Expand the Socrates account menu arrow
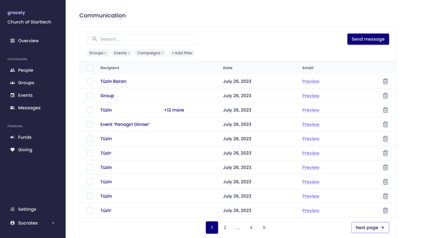This screenshot has height=238, width=423. (x=53, y=223)
